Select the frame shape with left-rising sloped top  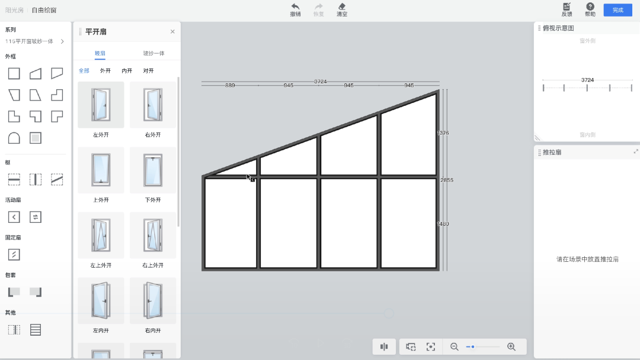click(36, 73)
